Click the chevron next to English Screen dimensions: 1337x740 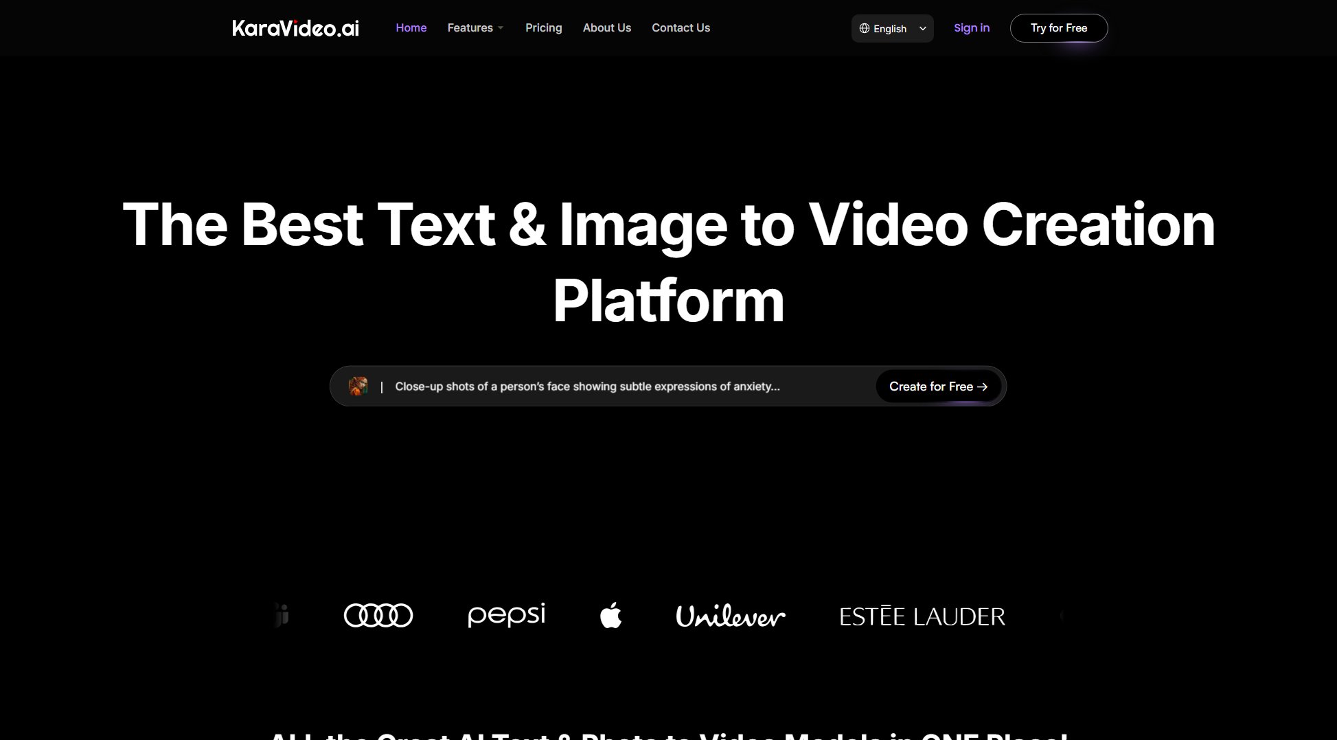tap(922, 28)
